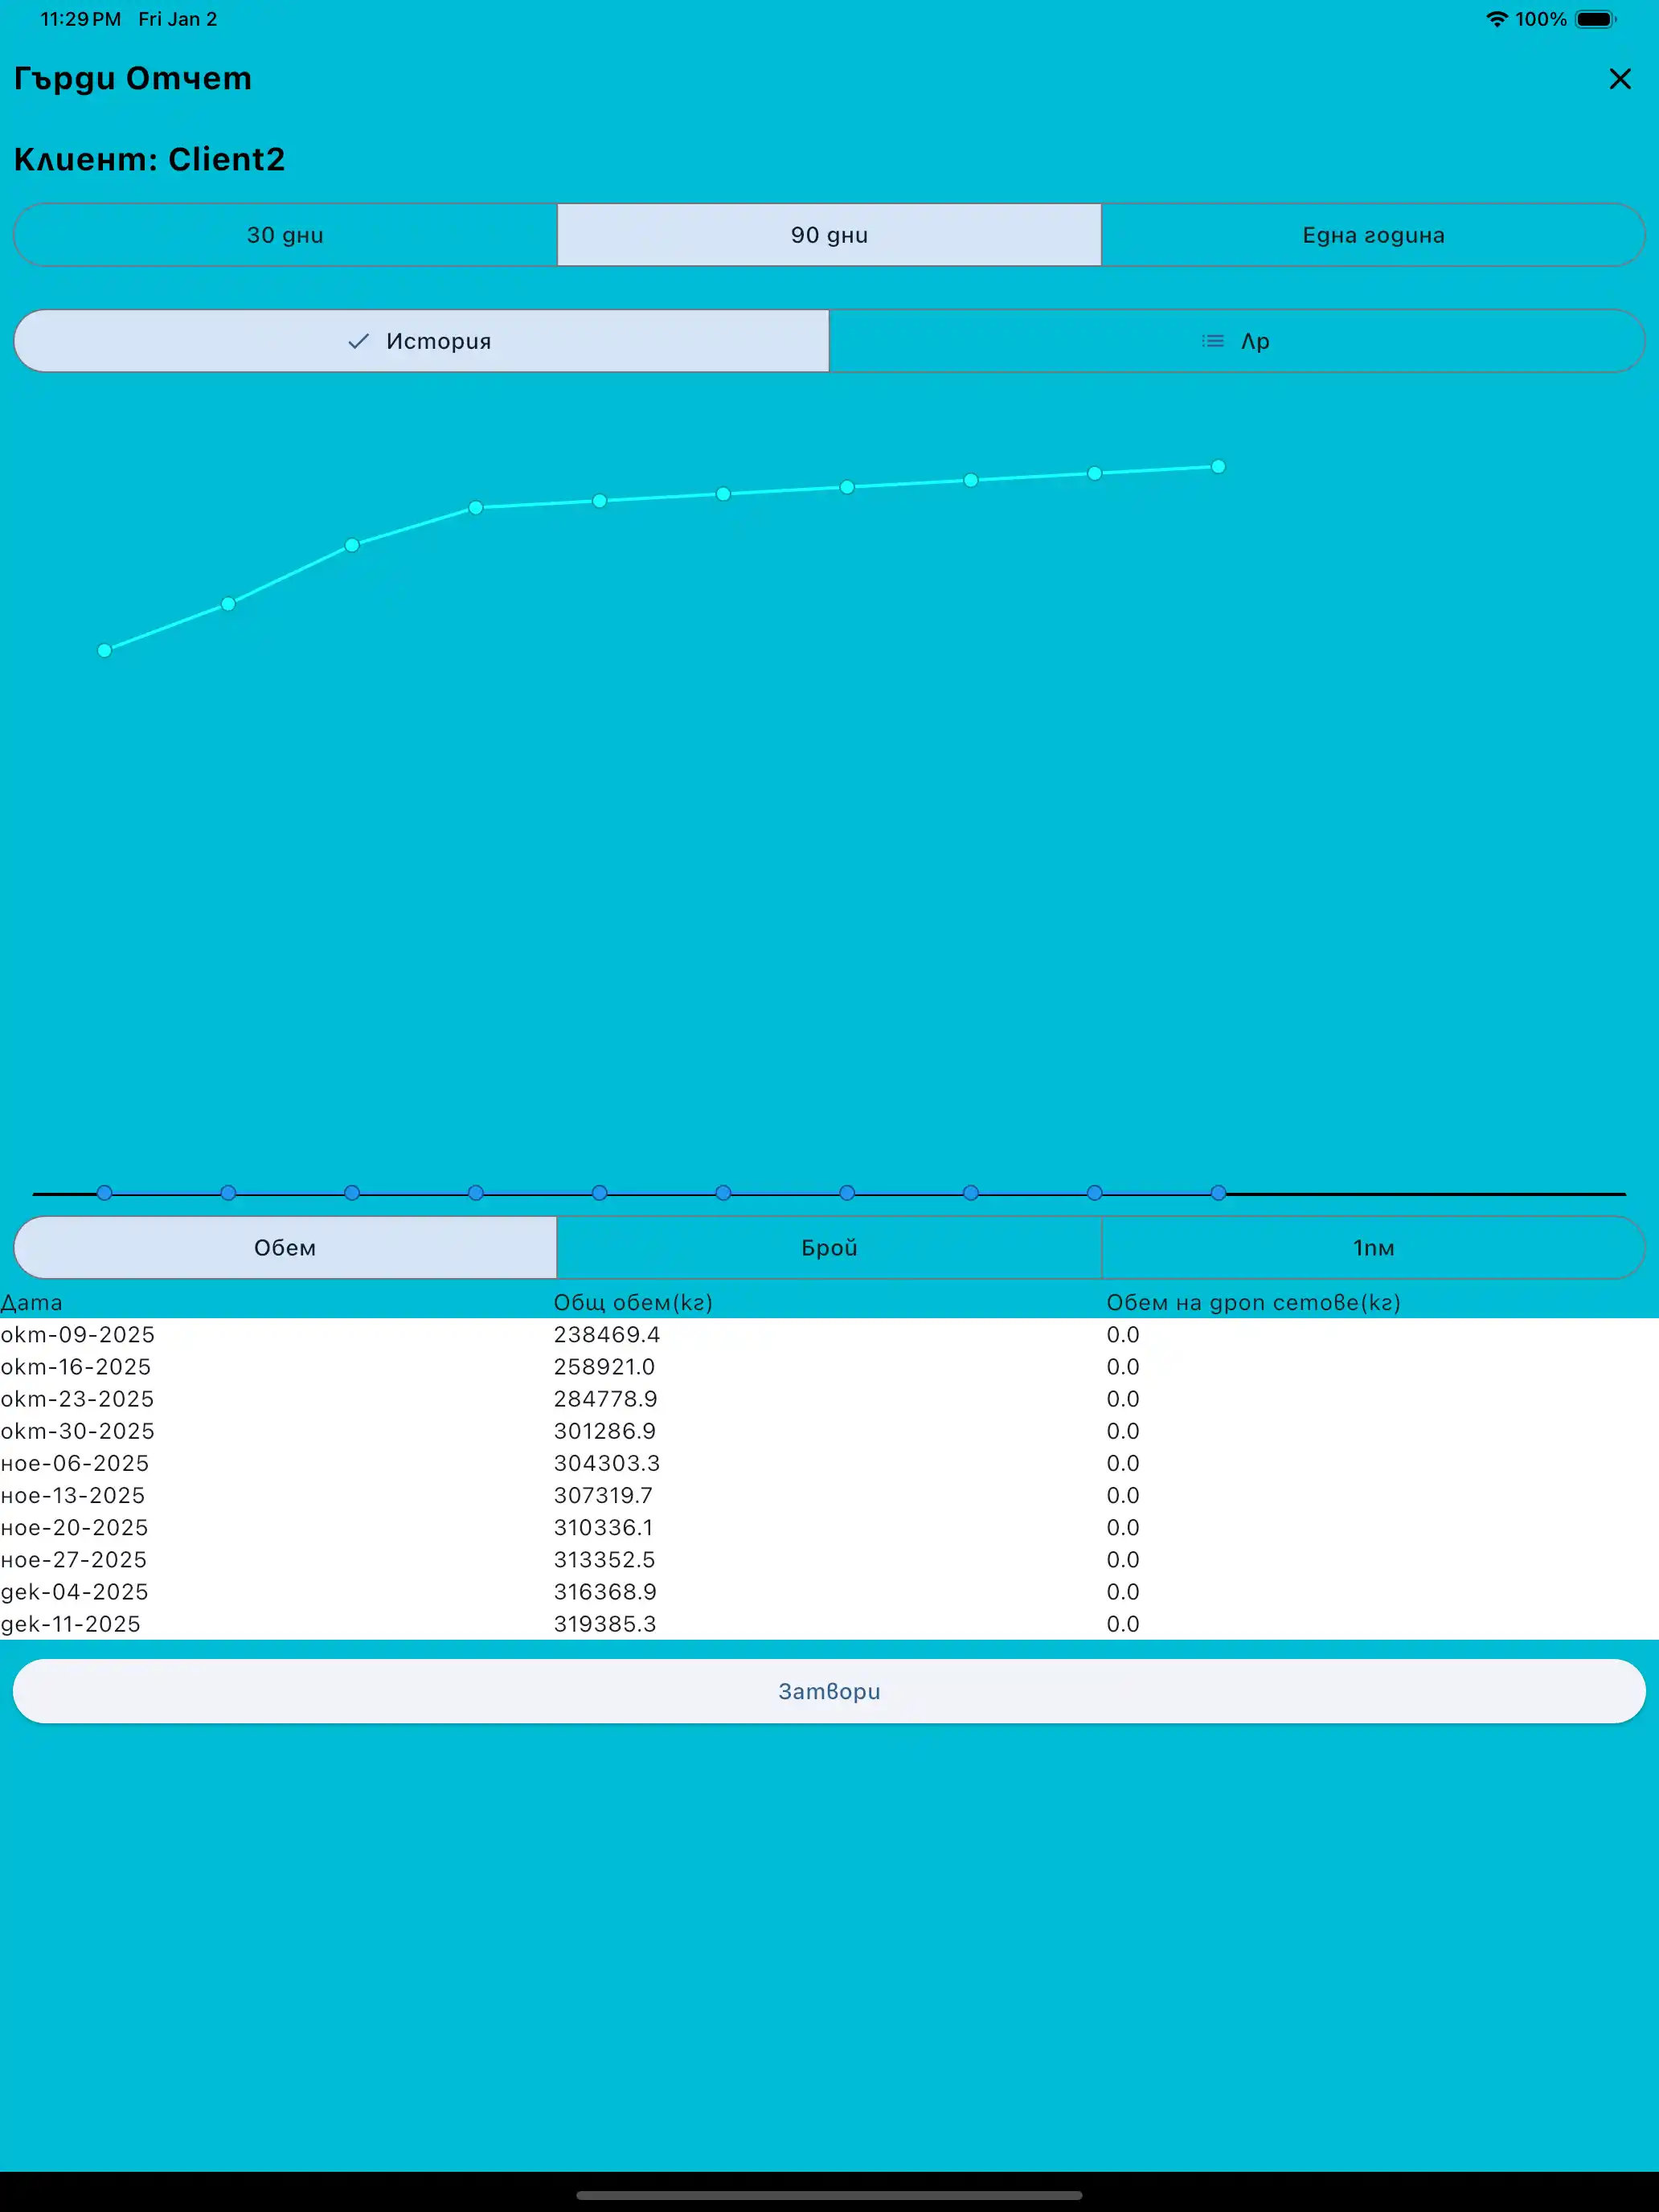Click the first blue marker on the bottom axis
The height and width of the screenshot is (2212, 1659).
(x=105, y=1193)
